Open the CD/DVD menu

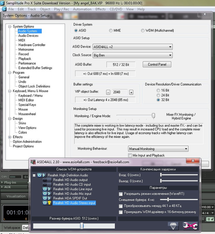click(x=116, y=9)
